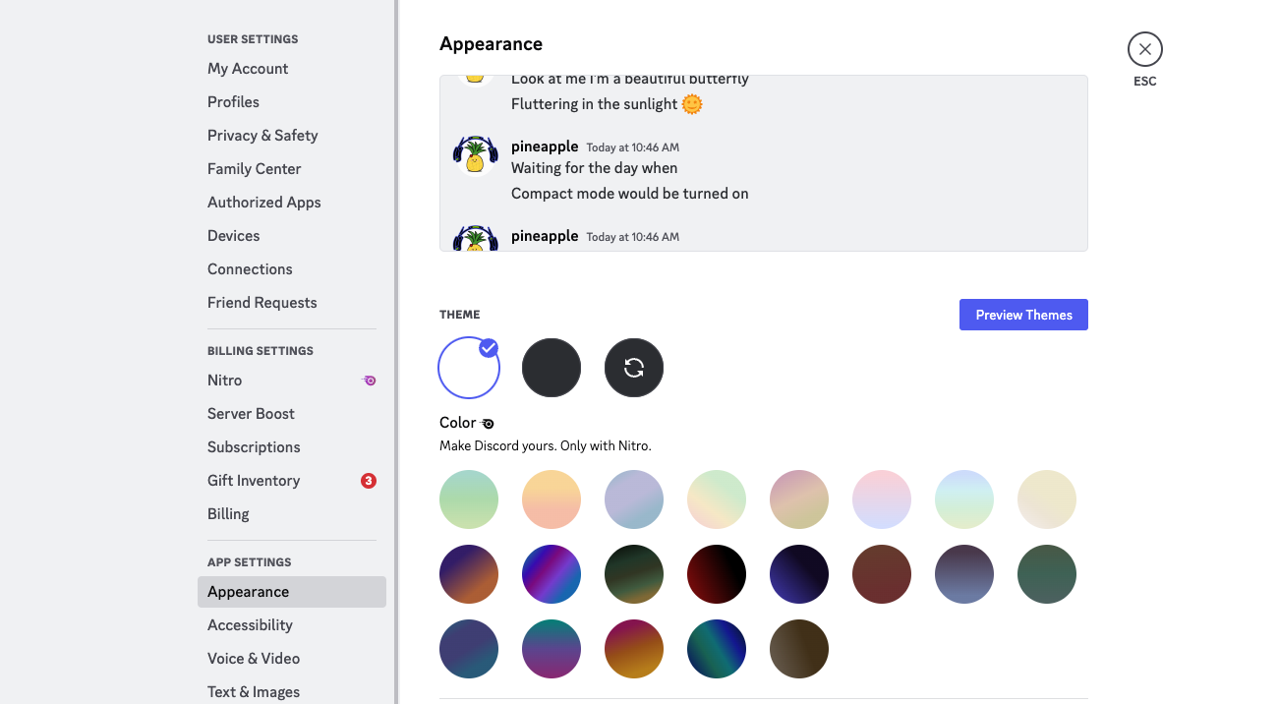Pick the vivid blue-magenta diagonal swatch
Screen dimensions: 1278x704
pos(552,574)
